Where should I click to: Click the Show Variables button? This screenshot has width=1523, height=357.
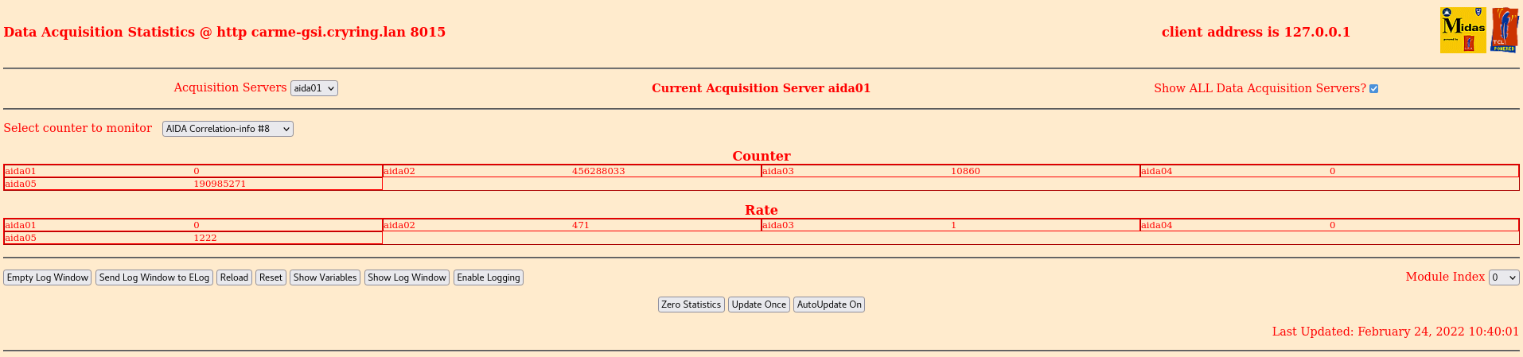click(325, 277)
